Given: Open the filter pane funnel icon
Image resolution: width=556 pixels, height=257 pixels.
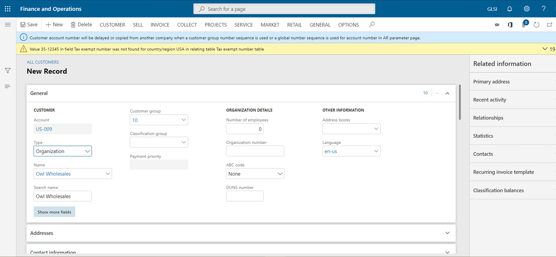Looking at the screenshot, I should pyautogui.click(x=8, y=71).
